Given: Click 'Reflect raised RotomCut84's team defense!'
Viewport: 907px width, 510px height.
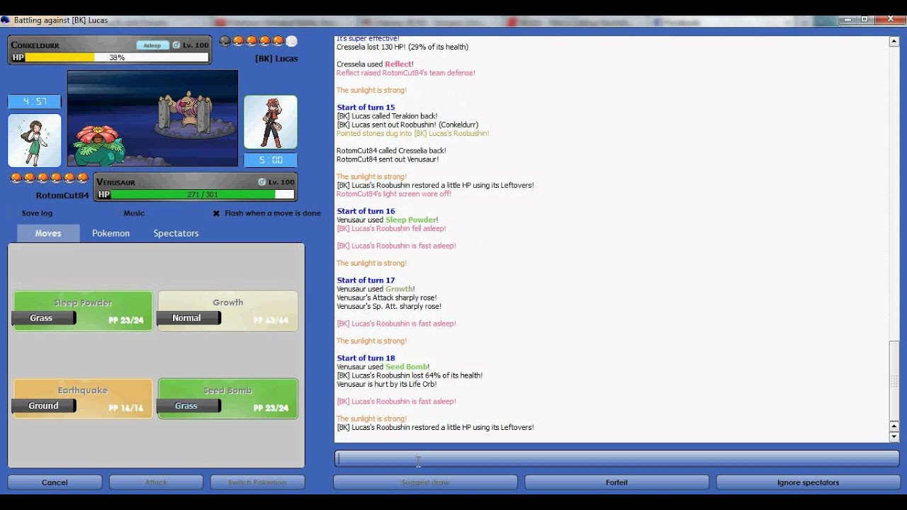Looking at the screenshot, I should pyautogui.click(x=406, y=73).
